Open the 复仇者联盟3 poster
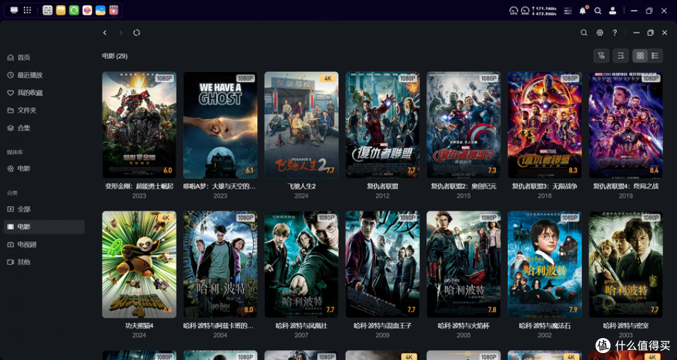 click(545, 125)
